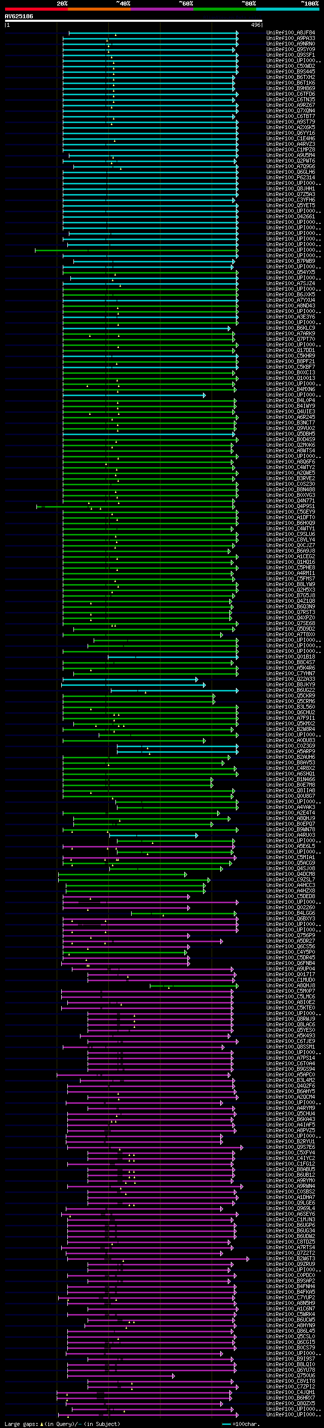The width and height of the screenshot is (324, 1428).
Task: Select the UniRef100_Q86L45 entry
Action: tap(291, 1331)
